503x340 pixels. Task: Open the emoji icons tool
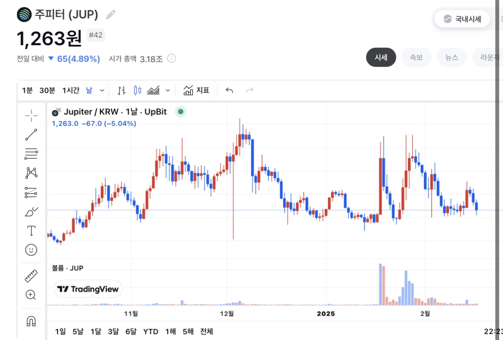(31, 250)
